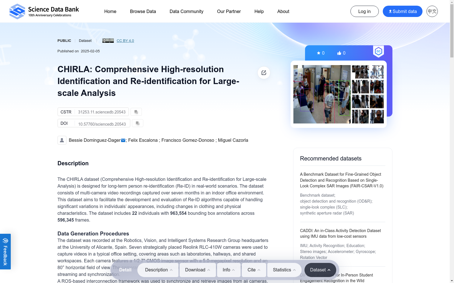454x283 pixels.
Task: Click author name Bessie Dominguez-Dager
Action: (95, 140)
